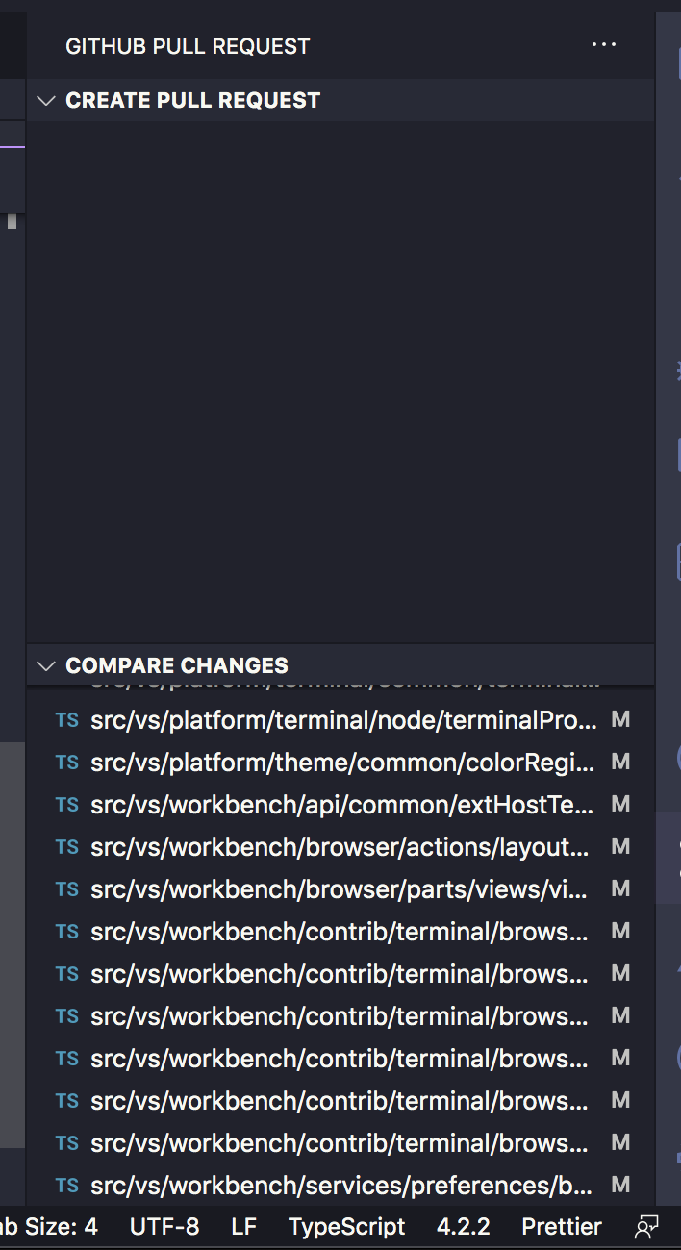Screen dimensions: 681x1250
Task: Click TypeScript version 4.2.2 in status bar
Action: 464,1227
